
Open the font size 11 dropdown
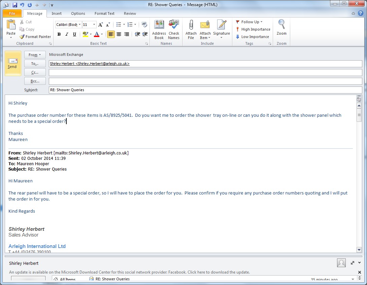[x=94, y=25]
